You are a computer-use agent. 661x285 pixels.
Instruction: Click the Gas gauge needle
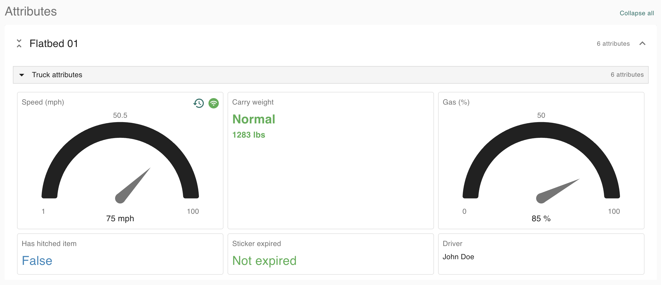tap(557, 191)
